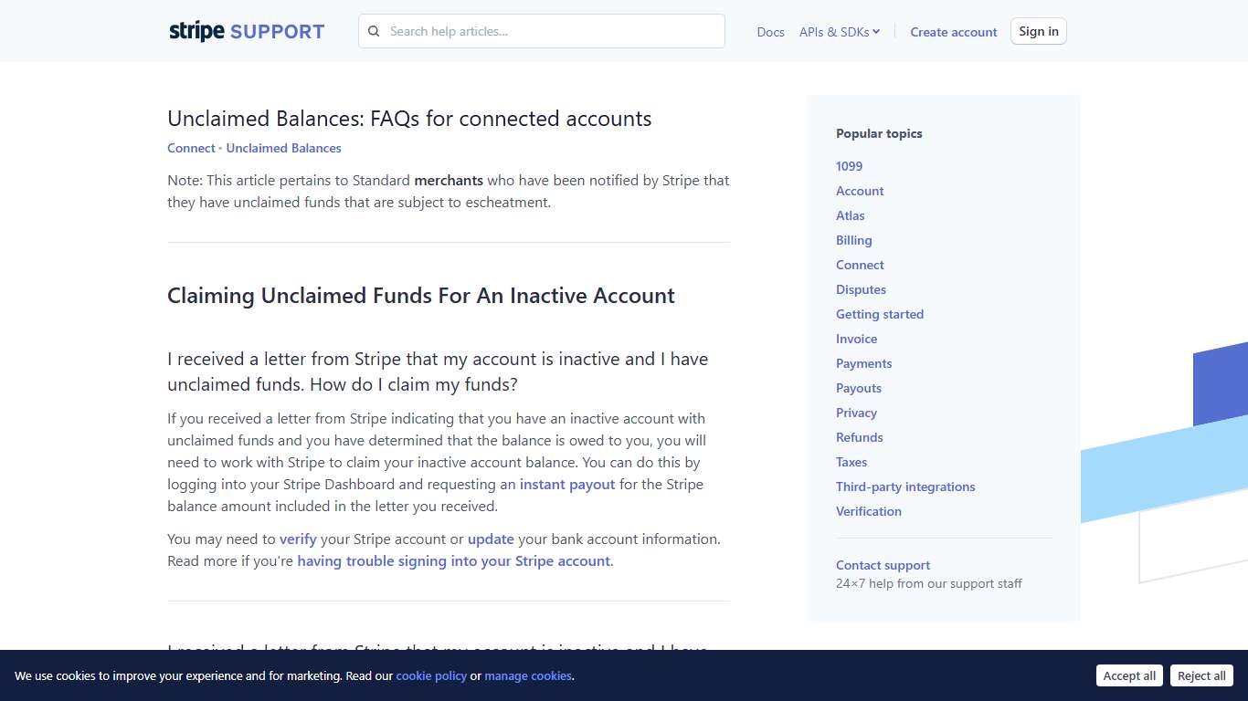The height and width of the screenshot is (701, 1248).
Task: Click the instant payout link
Action: [x=566, y=484]
